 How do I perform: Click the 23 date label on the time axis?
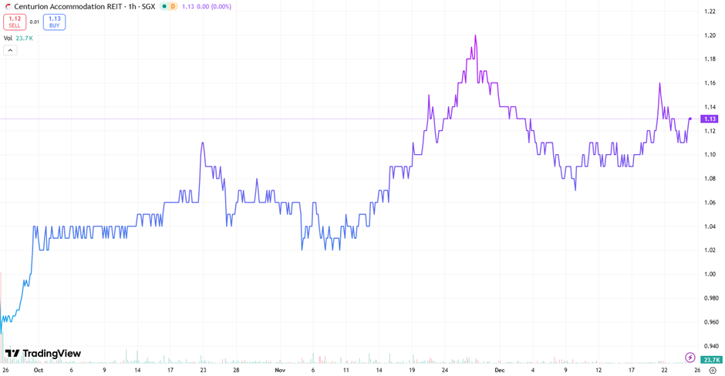(203, 370)
